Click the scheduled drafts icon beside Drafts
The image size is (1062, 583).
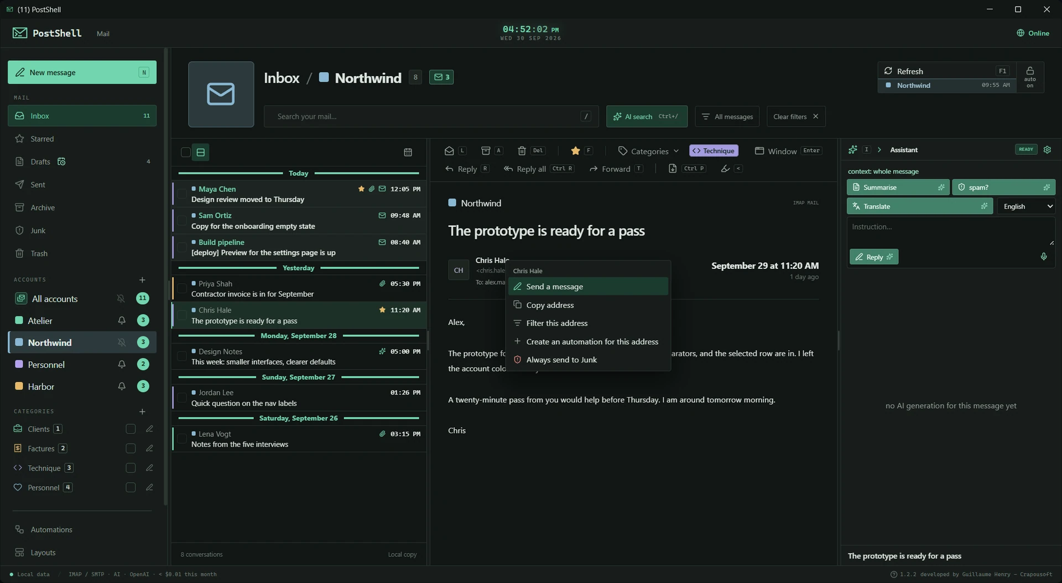(x=61, y=162)
